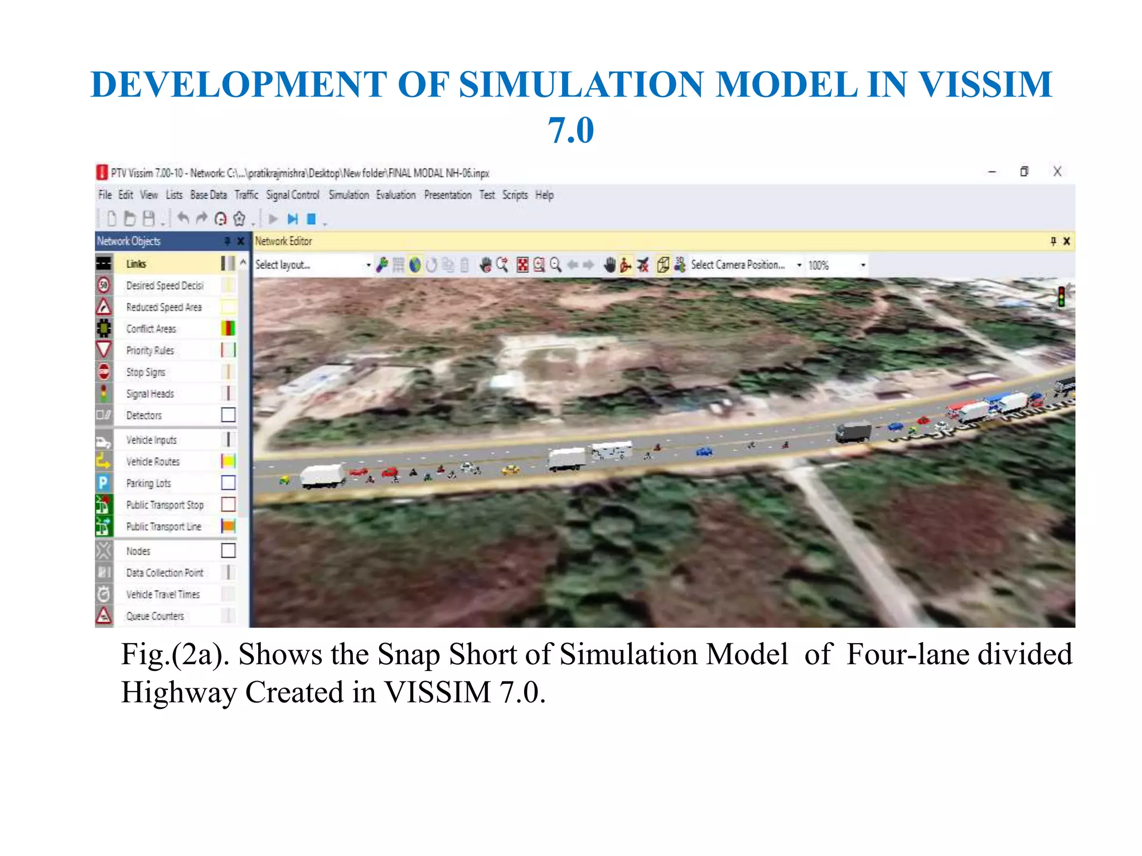This screenshot has height=856, width=1142.
Task: Open the Select layout dropdown
Action: point(368,265)
